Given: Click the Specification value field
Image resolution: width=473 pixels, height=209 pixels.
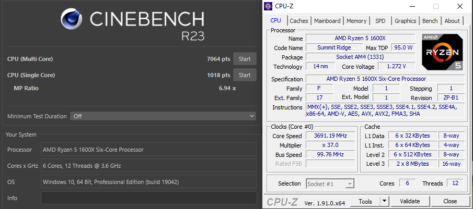Looking at the screenshot, I should [x=385, y=79].
